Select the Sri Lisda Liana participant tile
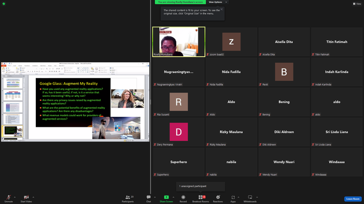The height and width of the screenshot is (204, 364). click(x=337, y=132)
